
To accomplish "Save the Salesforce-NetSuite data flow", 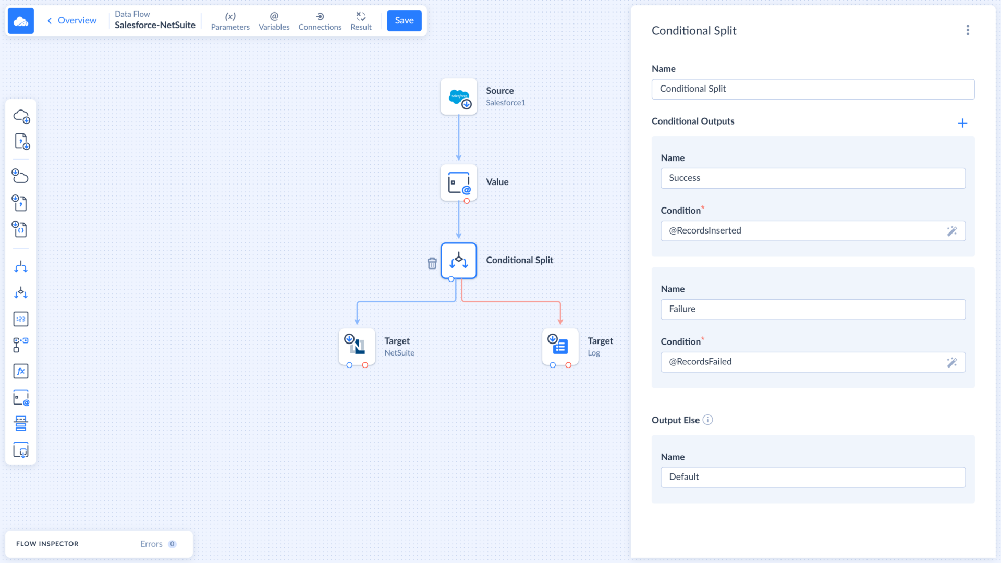I will tap(404, 21).
